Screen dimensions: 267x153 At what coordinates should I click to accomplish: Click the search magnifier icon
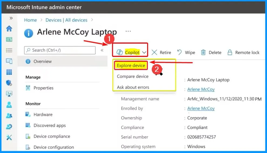point(28,50)
